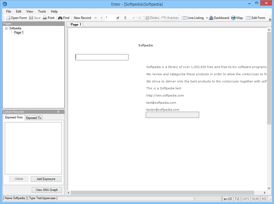
Task: Click the Undelete toolbar button
Action: click(x=170, y=18)
